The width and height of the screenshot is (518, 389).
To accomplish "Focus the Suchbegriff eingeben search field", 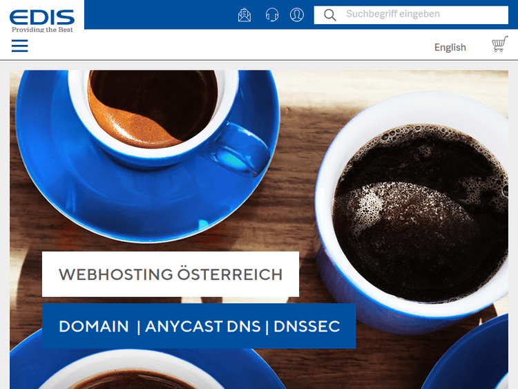I will tap(411, 15).
